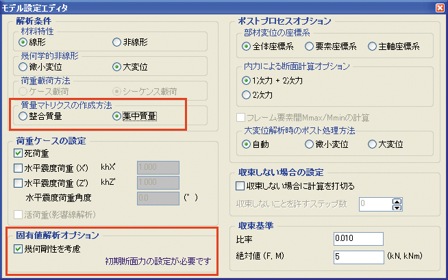This screenshot has width=448, height=280.
Task: Click the シーケンス載荷 radio button
Action: click(x=116, y=92)
